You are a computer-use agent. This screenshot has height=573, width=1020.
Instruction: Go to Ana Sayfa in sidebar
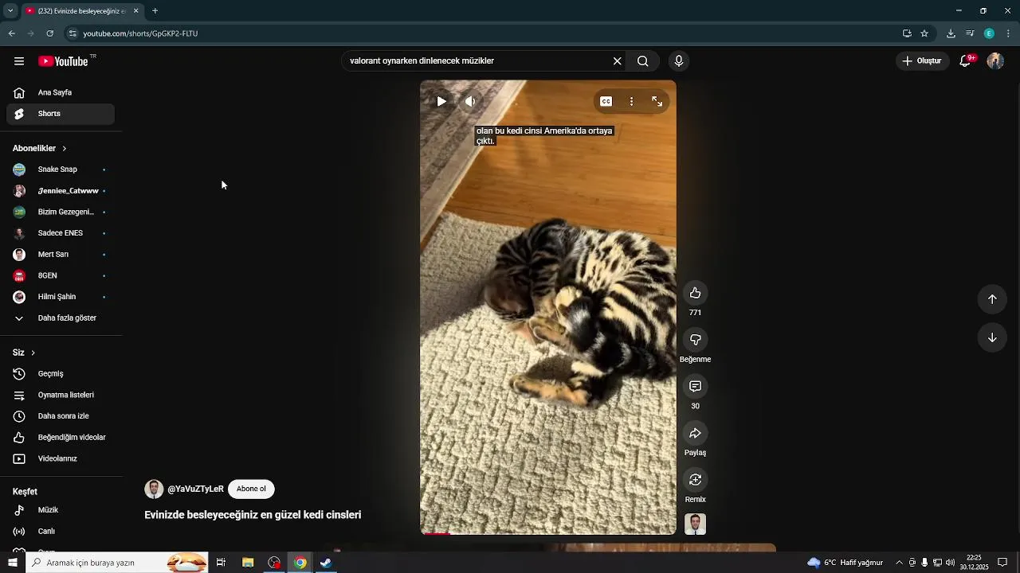coord(61,92)
